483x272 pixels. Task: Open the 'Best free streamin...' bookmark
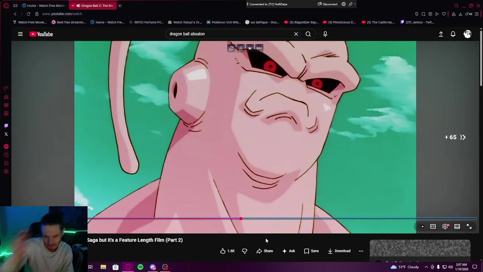coord(69,22)
